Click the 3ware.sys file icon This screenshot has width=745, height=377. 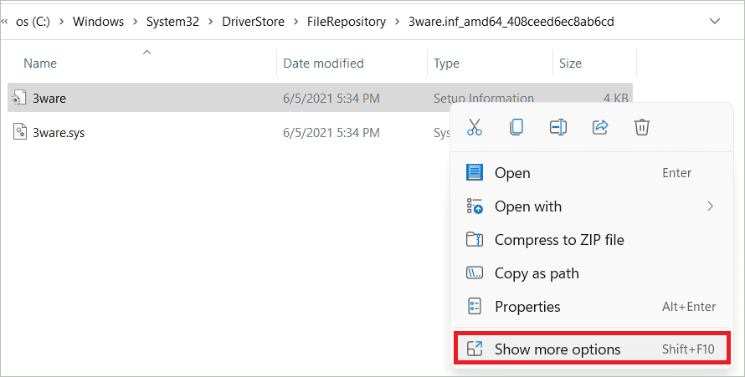[19, 131]
